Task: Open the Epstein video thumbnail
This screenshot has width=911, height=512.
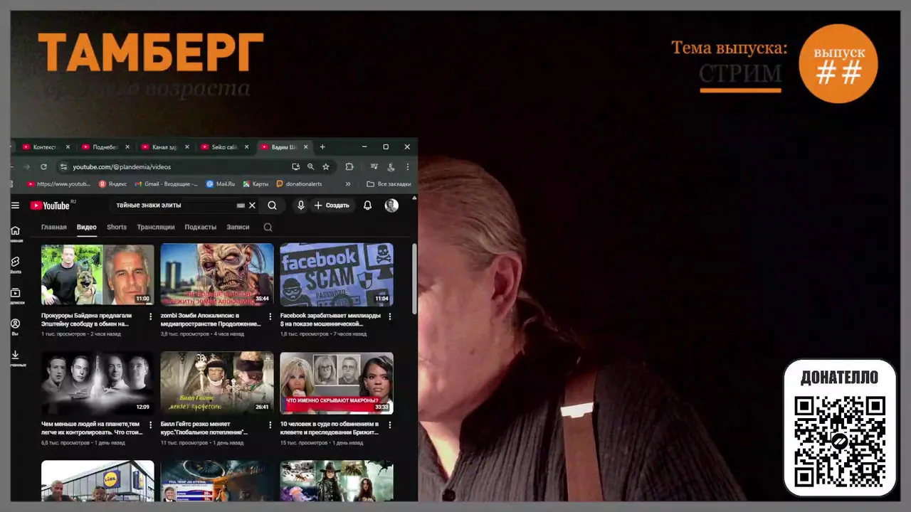Action: click(98, 274)
